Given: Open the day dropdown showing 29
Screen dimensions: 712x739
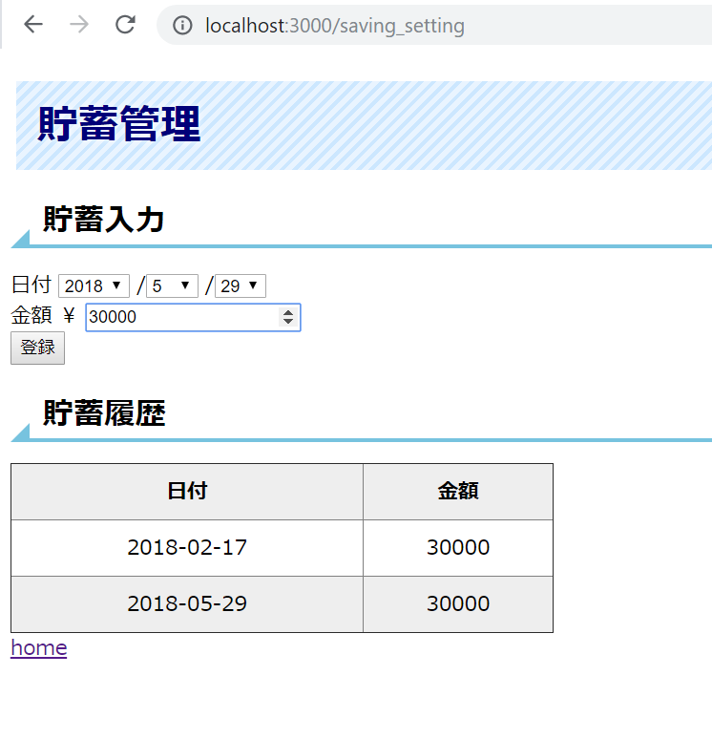Looking at the screenshot, I should (x=241, y=286).
